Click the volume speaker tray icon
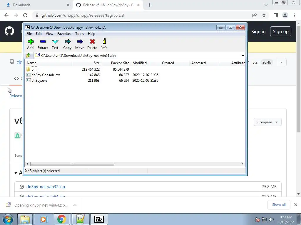This screenshot has width=301, height=225. pyautogui.click(x=271, y=219)
